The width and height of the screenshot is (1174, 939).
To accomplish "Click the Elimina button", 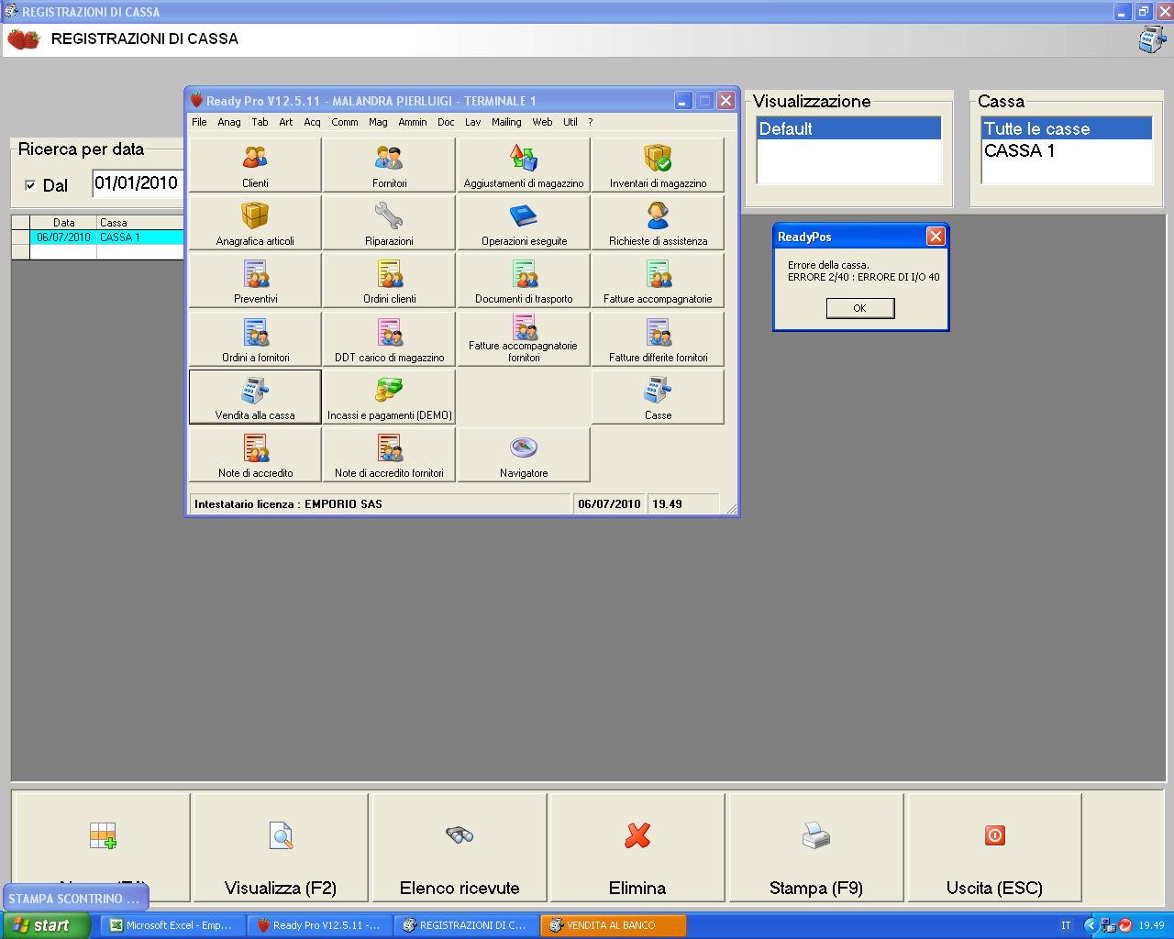I will (x=637, y=847).
